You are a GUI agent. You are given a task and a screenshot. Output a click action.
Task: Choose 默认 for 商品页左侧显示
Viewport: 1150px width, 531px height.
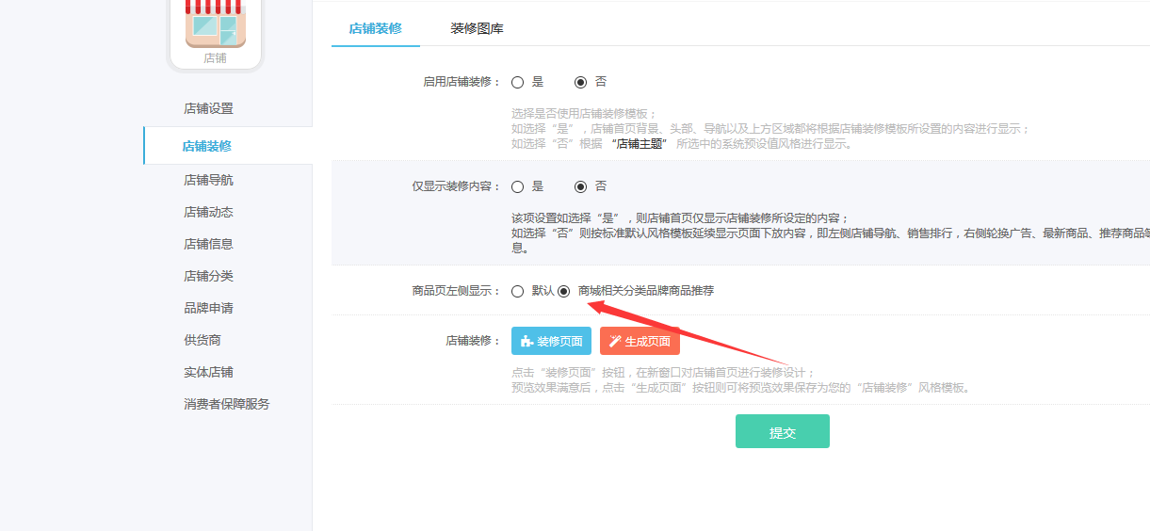pyautogui.click(x=517, y=291)
